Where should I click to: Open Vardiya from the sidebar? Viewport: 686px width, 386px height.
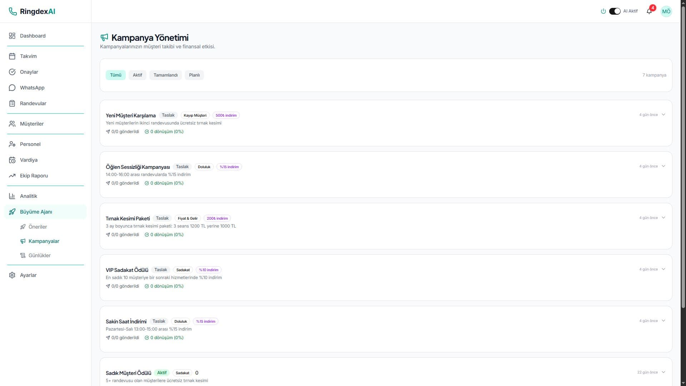(45, 160)
